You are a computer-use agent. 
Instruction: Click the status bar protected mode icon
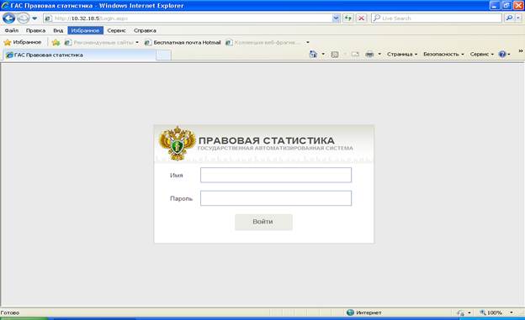[x=461, y=313]
